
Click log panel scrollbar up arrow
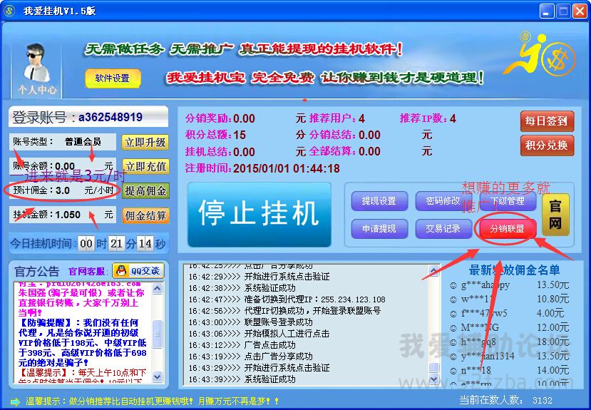(x=434, y=270)
